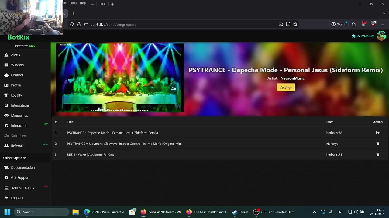Click Go Premium link
389x218 pixels.
click(363, 36)
